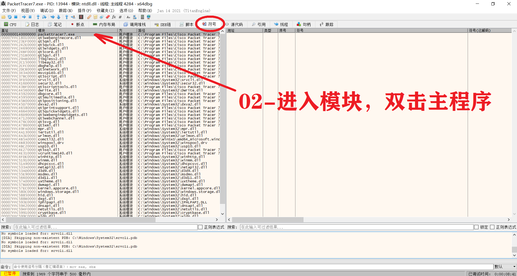Focus the module search filter field
The image size is (517, 276).
click(x=105, y=227)
